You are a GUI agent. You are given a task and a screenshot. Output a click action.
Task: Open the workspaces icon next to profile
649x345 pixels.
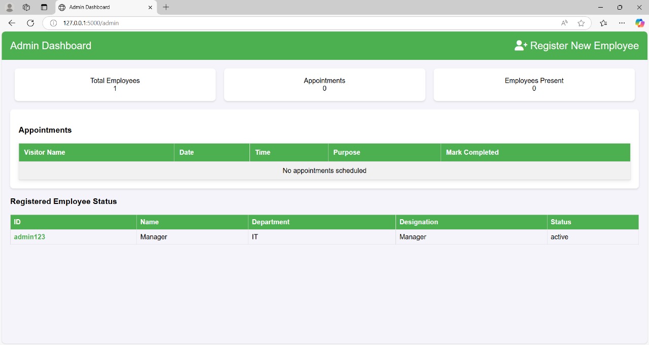click(26, 7)
